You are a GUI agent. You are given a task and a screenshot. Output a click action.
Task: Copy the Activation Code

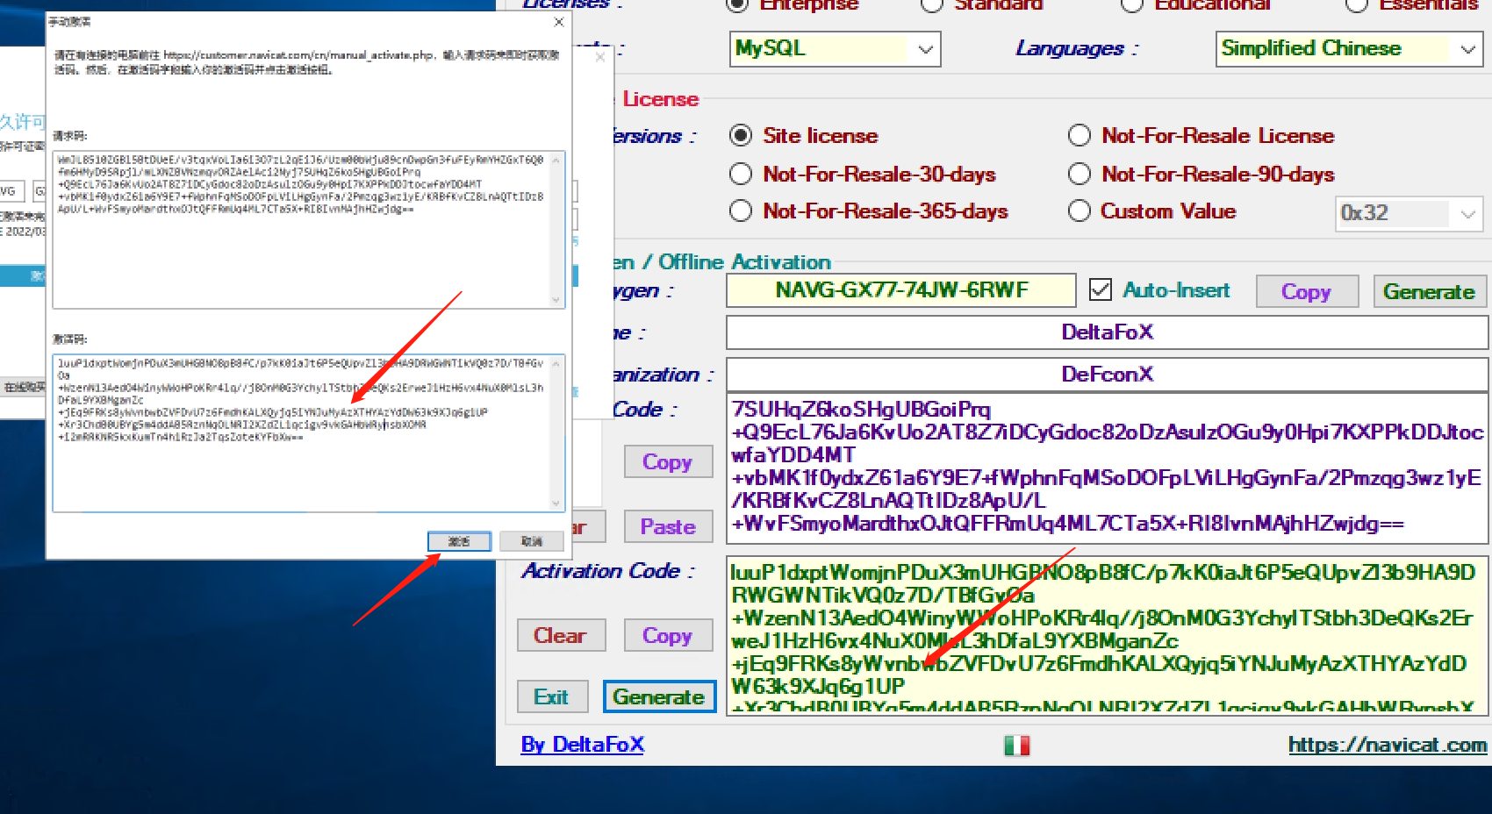(x=668, y=635)
